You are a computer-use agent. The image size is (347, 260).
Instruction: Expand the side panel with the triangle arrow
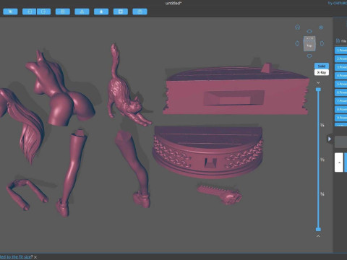click(x=329, y=139)
